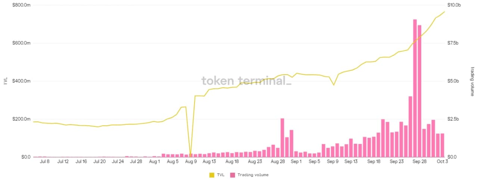Select the Oct 3 x-axis label
Image resolution: width=478 pixels, height=181 pixels.
442,162
